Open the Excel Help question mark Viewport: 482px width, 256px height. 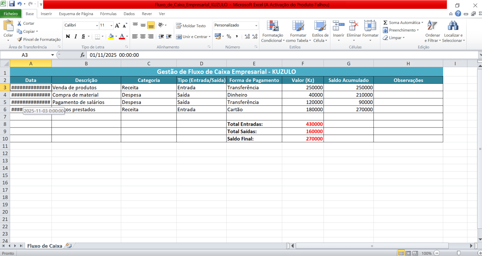pyautogui.click(x=458, y=14)
